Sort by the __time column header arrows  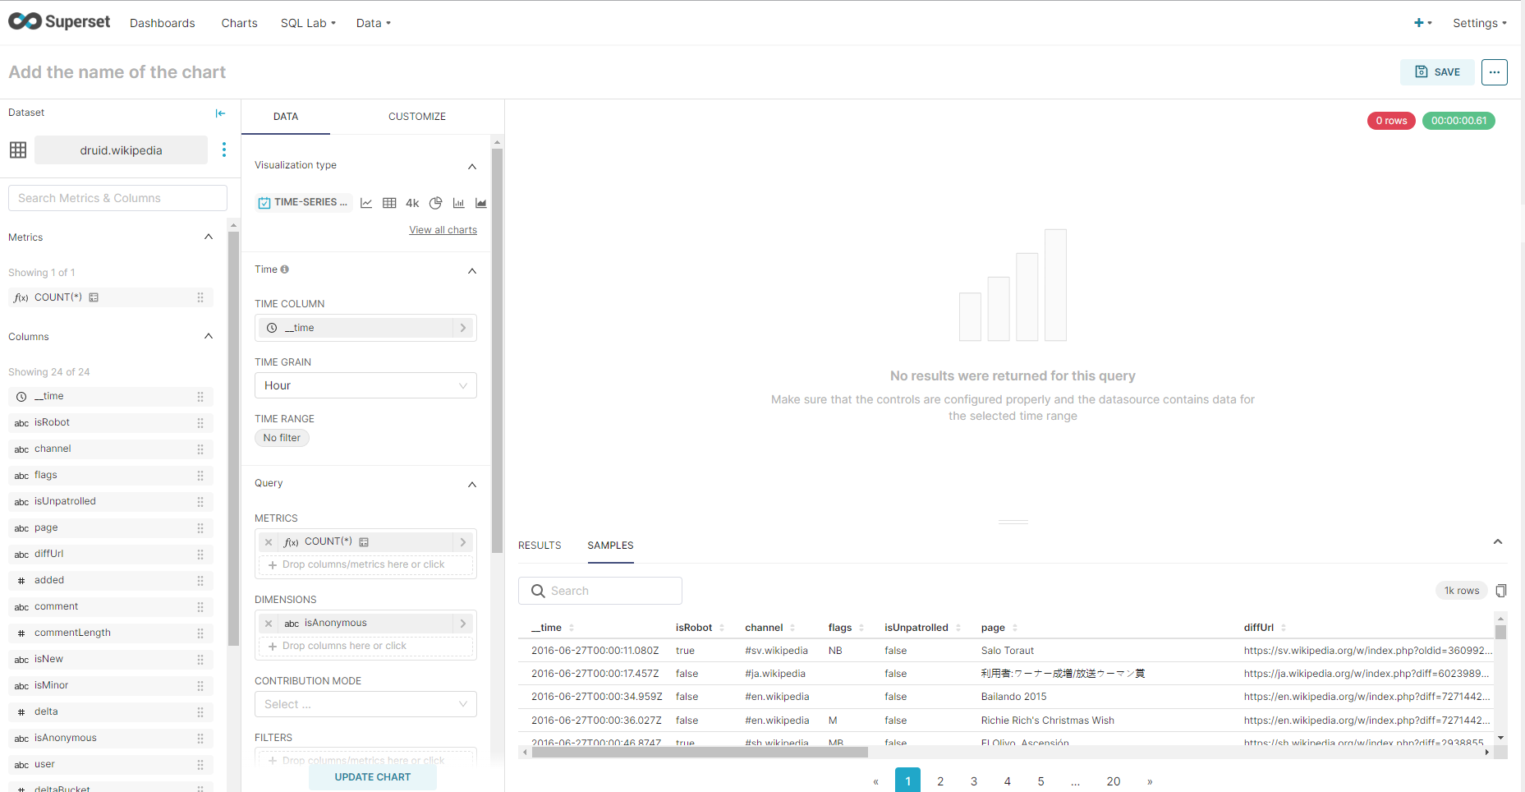572,628
